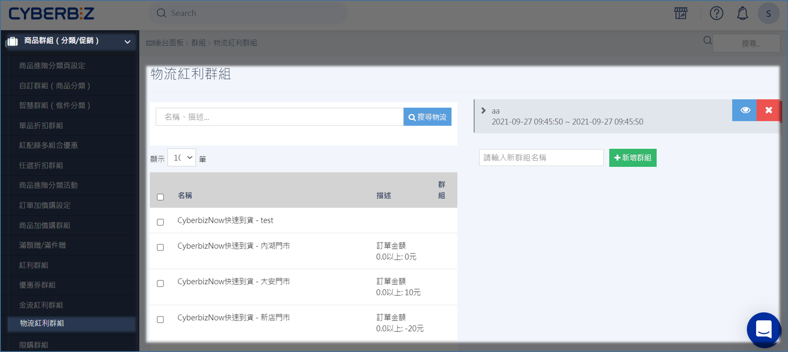
Task: Click the 搜尋物流 button
Action: [x=427, y=117]
